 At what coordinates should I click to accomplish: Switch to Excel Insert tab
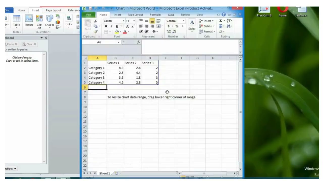pos(117,15)
